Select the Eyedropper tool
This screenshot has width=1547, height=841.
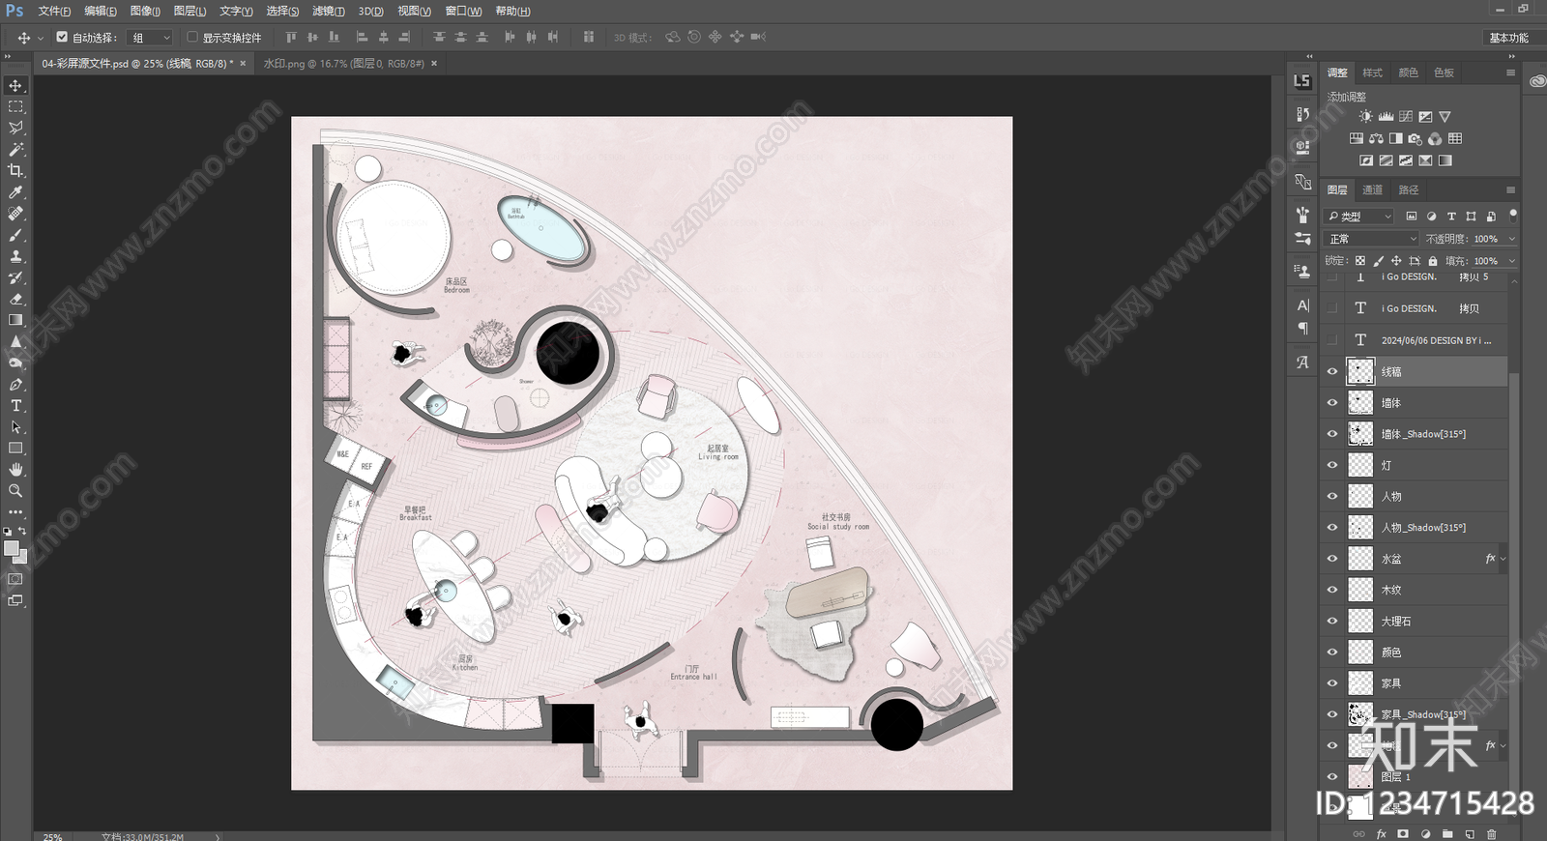[15, 192]
